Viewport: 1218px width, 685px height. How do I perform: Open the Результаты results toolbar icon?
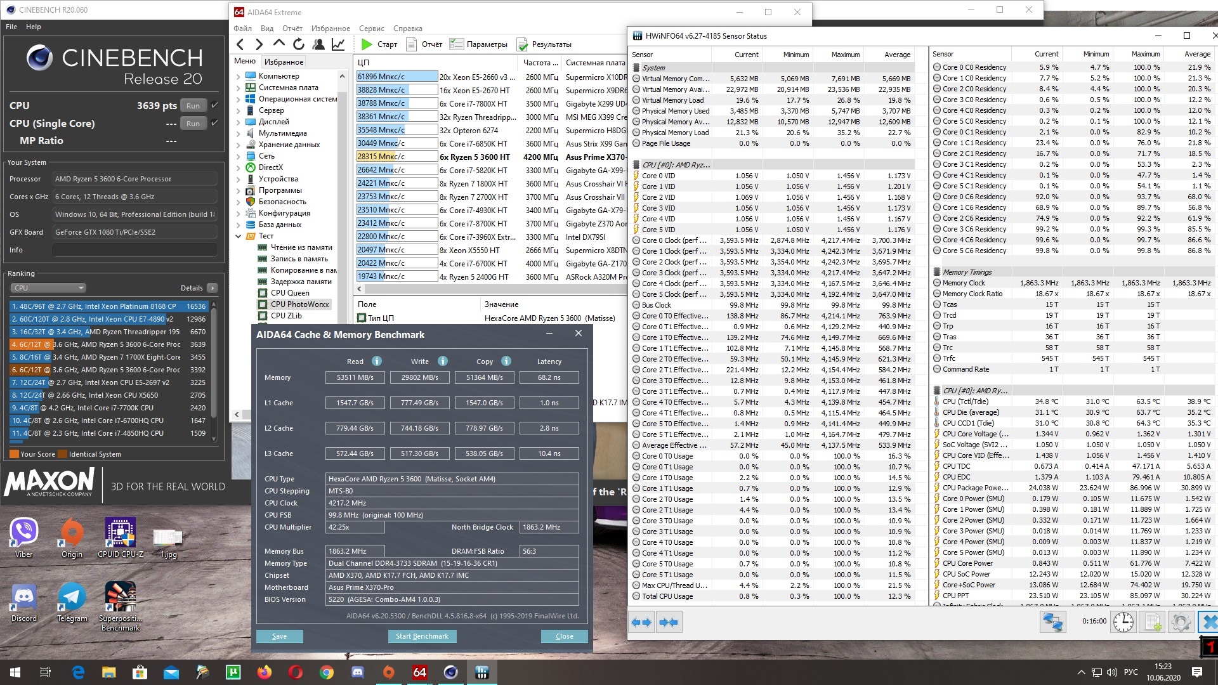click(522, 44)
